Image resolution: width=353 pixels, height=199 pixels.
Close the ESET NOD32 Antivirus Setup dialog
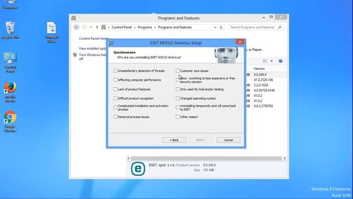tap(240, 41)
